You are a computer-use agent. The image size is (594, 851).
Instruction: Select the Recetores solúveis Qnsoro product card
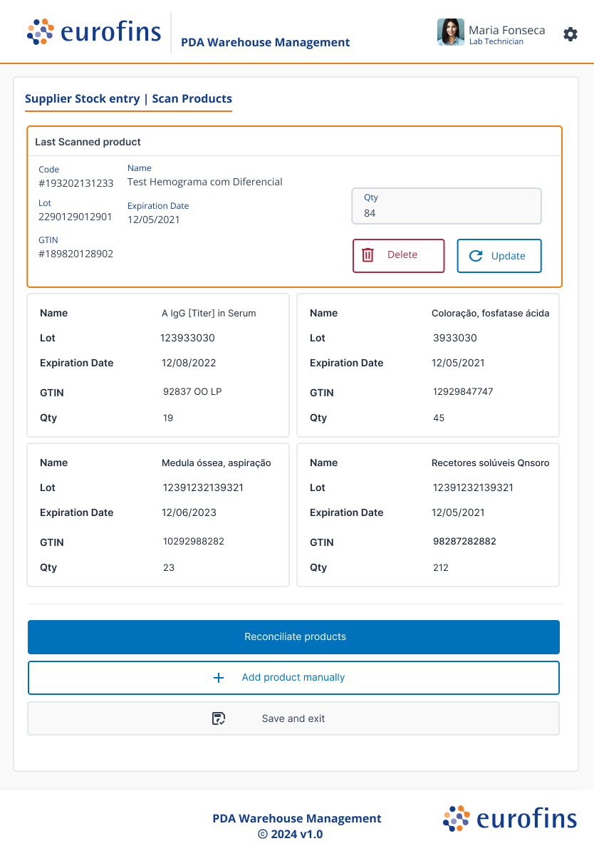coord(427,515)
